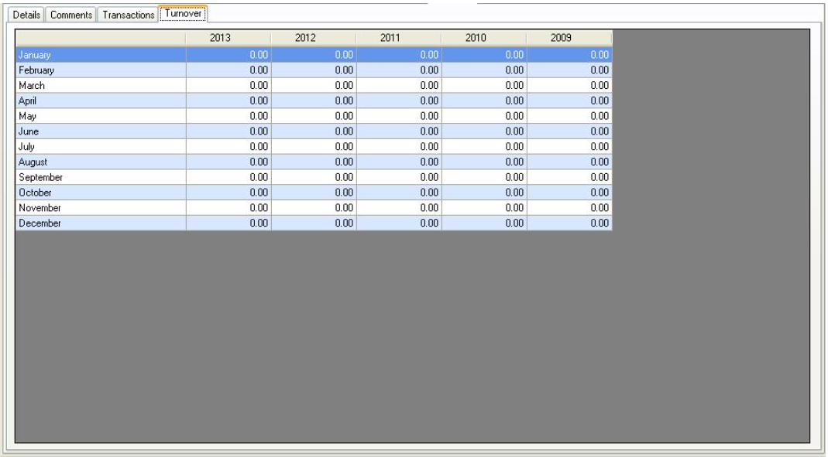This screenshot has width=828, height=457.
Task: Click June 2010 turnover cell
Action: click(484, 131)
